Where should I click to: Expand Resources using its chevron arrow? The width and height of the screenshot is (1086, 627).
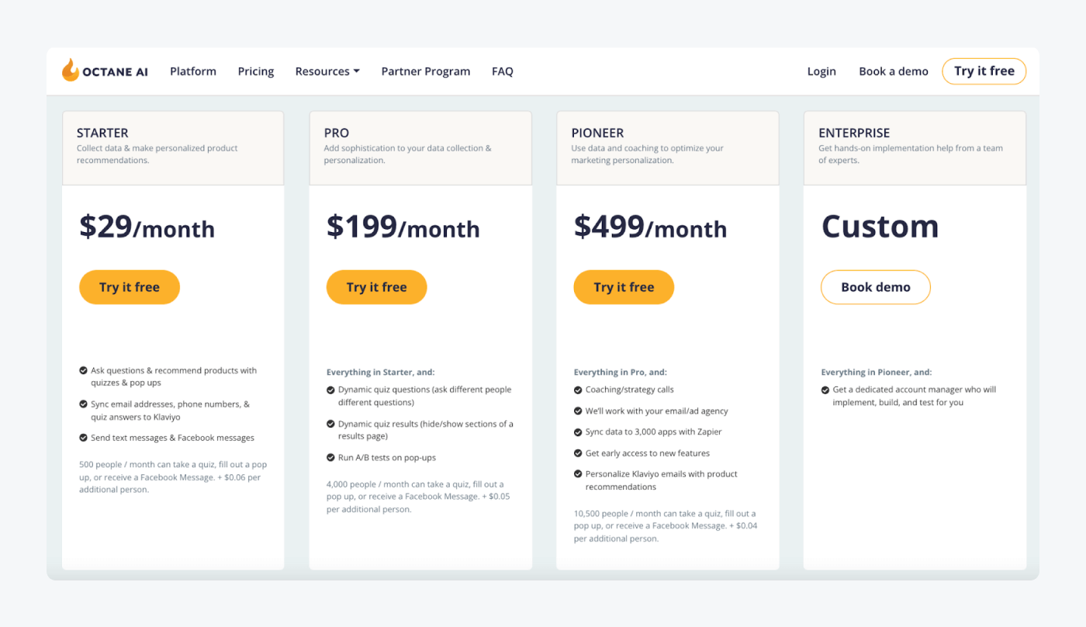[x=356, y=71]
